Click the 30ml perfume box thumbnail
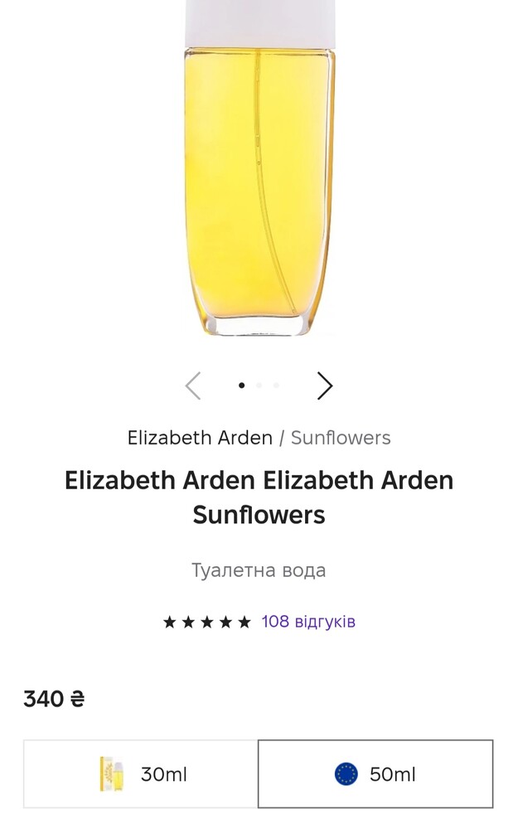The height and width of the screenshot is (829, 518). (x=112, y=774)
